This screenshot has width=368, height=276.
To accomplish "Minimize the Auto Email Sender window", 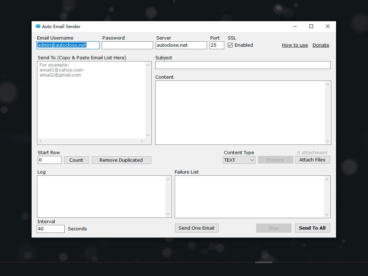I will pos(295,26).
